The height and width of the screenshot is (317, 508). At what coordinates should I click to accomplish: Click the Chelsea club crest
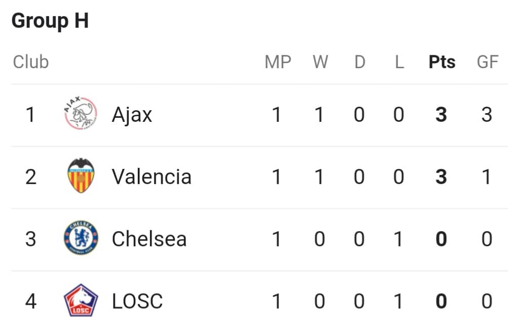pyautogui.click(x=81, y=238)
